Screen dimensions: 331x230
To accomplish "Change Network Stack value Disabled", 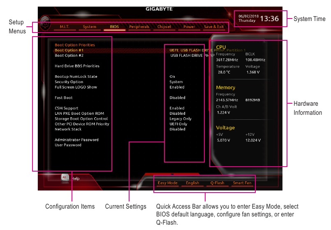I will click(177, 129).
